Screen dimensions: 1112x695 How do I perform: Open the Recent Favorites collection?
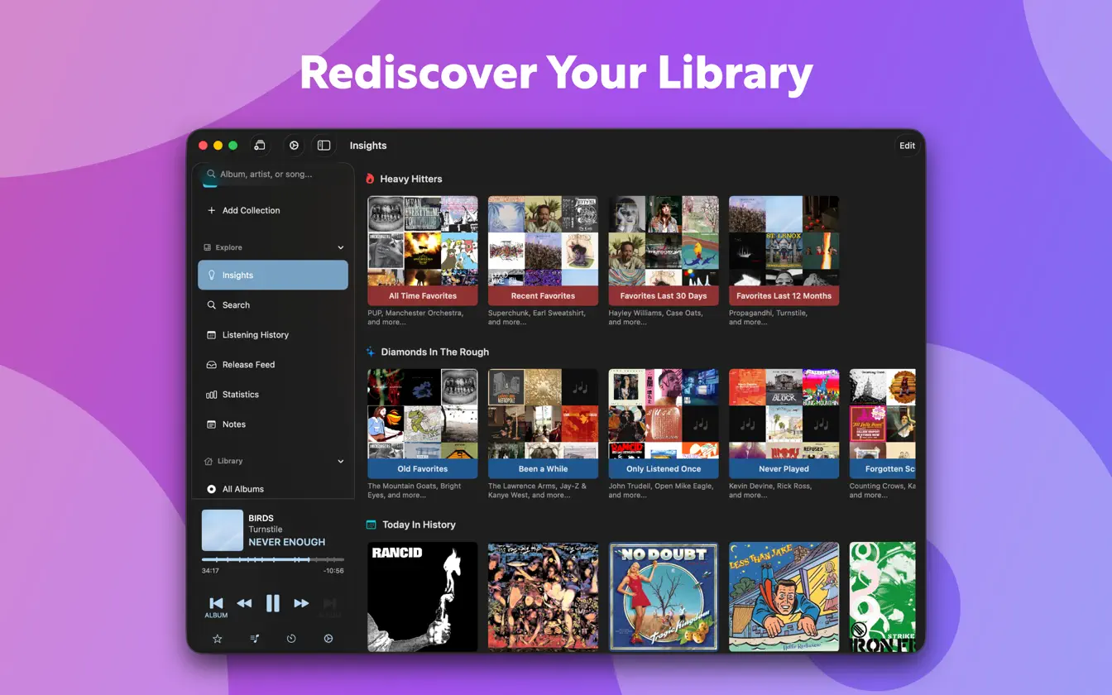click(x=543, y=251)
